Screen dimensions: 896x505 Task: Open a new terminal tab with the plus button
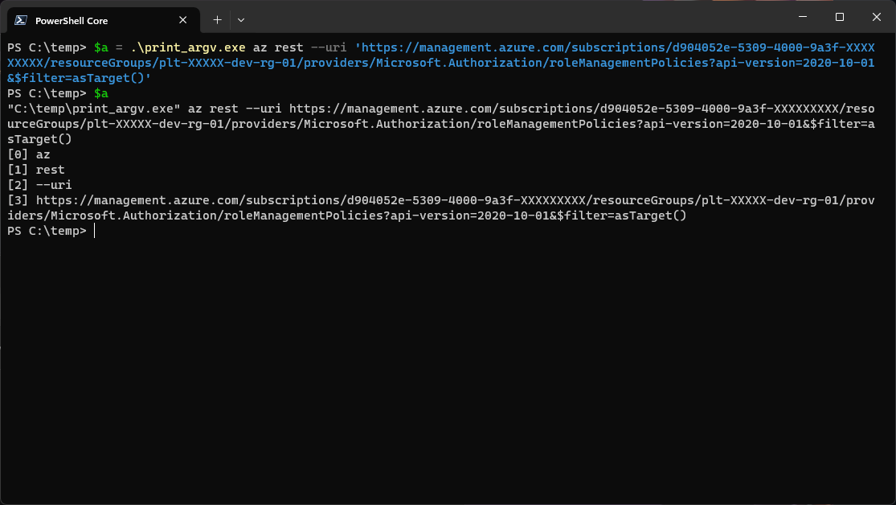click(219, 19)
